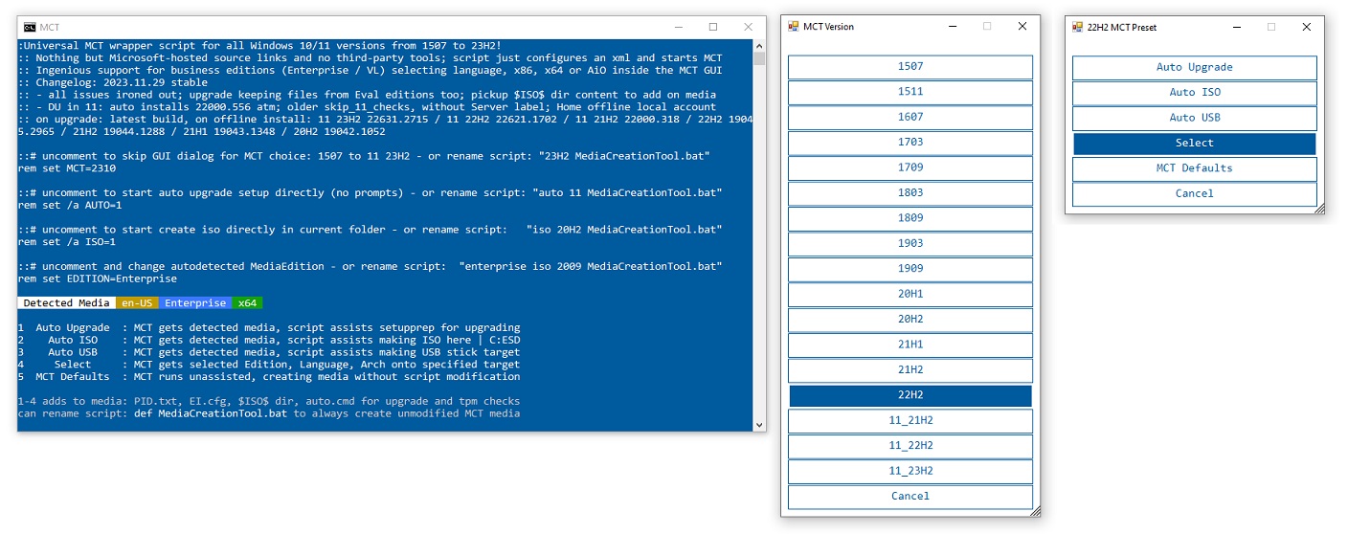The width and height of the screenshot is (1348, 534).
Task: Click 'rem set /a AUTO=1' line
Action: [x=71, y=205]
